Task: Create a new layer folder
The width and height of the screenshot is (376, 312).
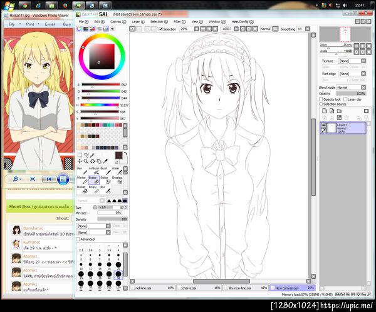Action: [x=339, y=111]
